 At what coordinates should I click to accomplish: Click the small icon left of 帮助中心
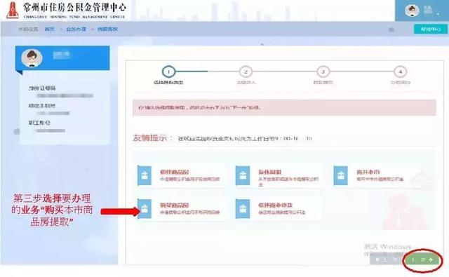coord(391,29)
